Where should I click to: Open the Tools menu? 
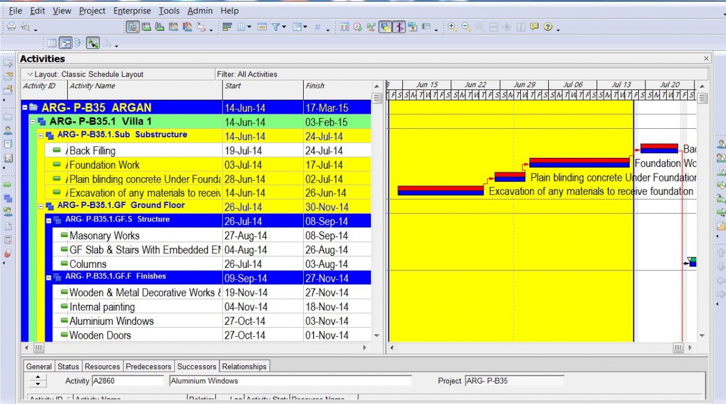click(x=169, y=10)
